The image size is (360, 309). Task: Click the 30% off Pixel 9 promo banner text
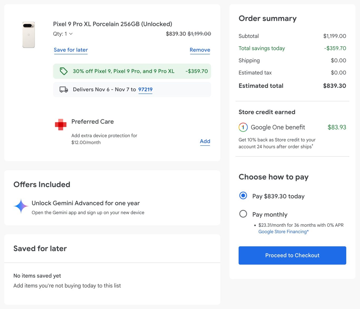pyautogui.click(x=124, y=71)
